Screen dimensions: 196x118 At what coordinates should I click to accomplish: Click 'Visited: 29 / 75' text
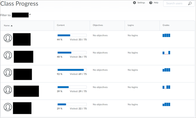pos(78,91)
